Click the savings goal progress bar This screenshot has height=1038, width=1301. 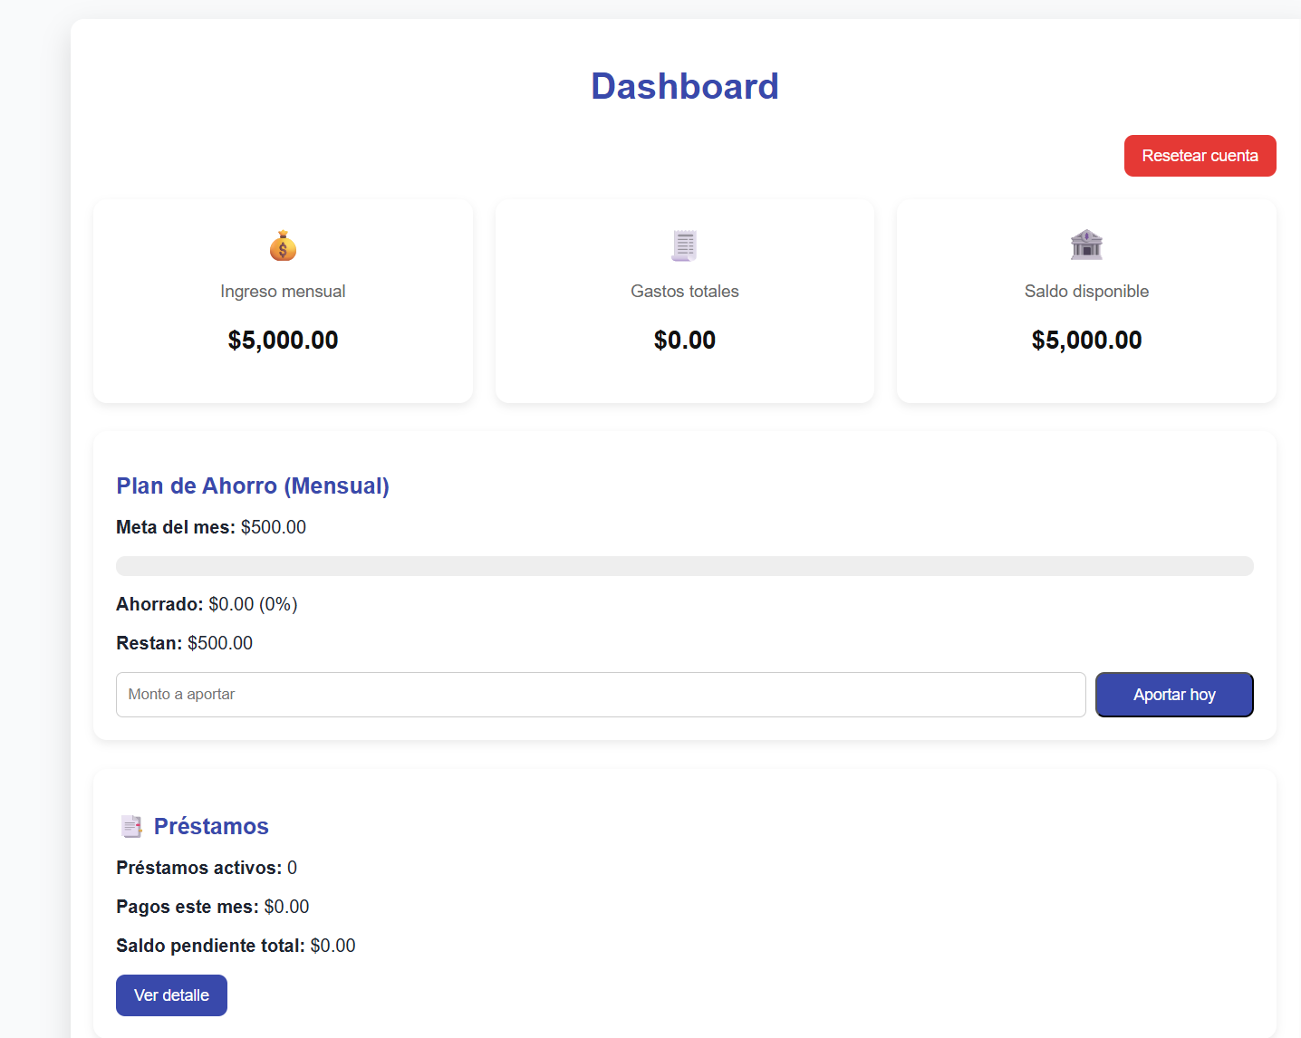[x=684, y=566]
